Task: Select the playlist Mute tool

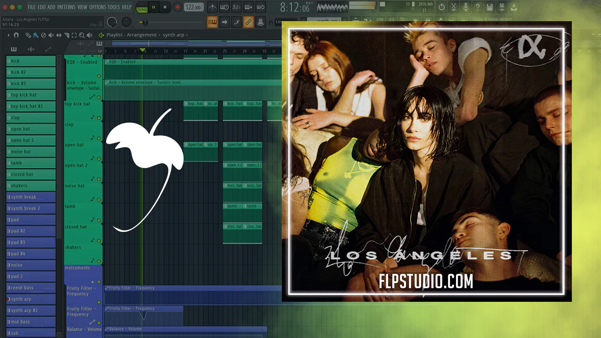Action: pos(51,35)
